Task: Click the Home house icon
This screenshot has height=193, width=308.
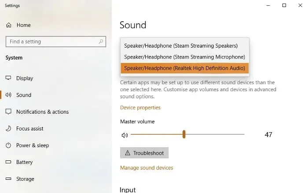Action: (x=9, y=25)
